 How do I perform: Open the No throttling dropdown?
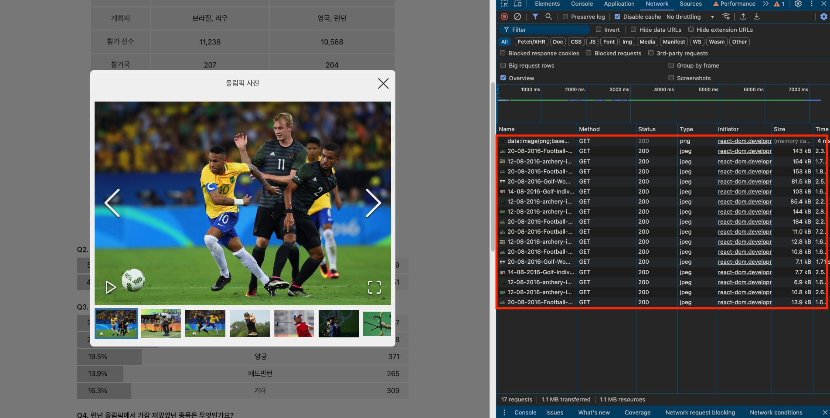691,17
